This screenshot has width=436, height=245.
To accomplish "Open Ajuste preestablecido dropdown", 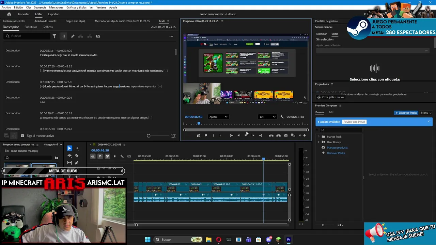I will (x=372, y=50).
